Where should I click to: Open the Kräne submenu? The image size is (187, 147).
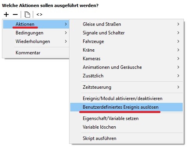(126, 50)
